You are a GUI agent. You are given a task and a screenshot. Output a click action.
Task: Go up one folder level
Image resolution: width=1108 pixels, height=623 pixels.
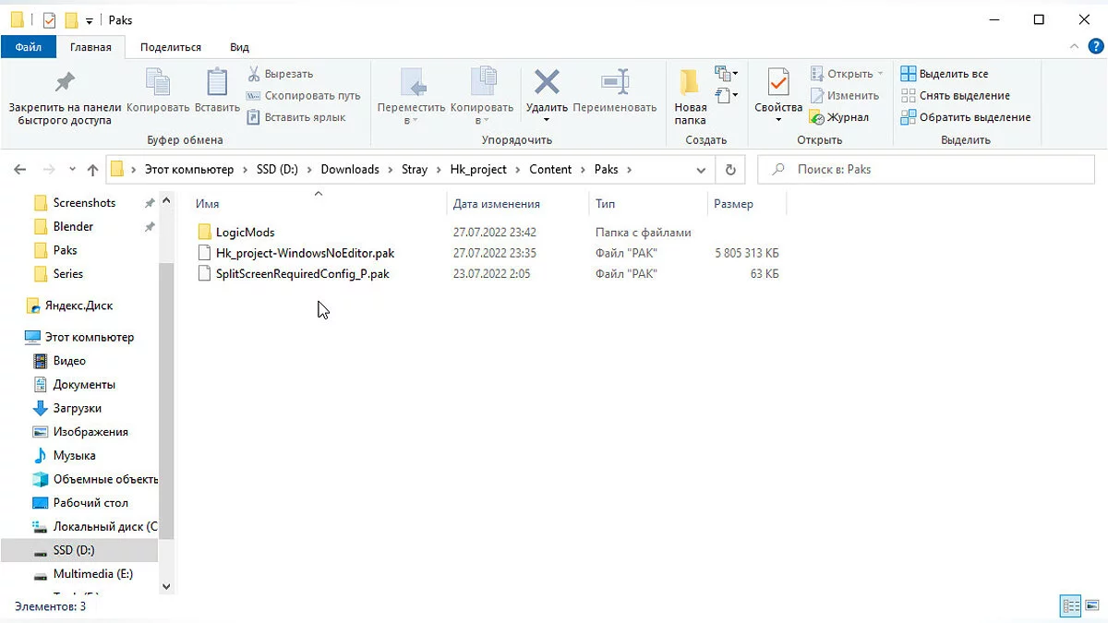click(92, 170)
